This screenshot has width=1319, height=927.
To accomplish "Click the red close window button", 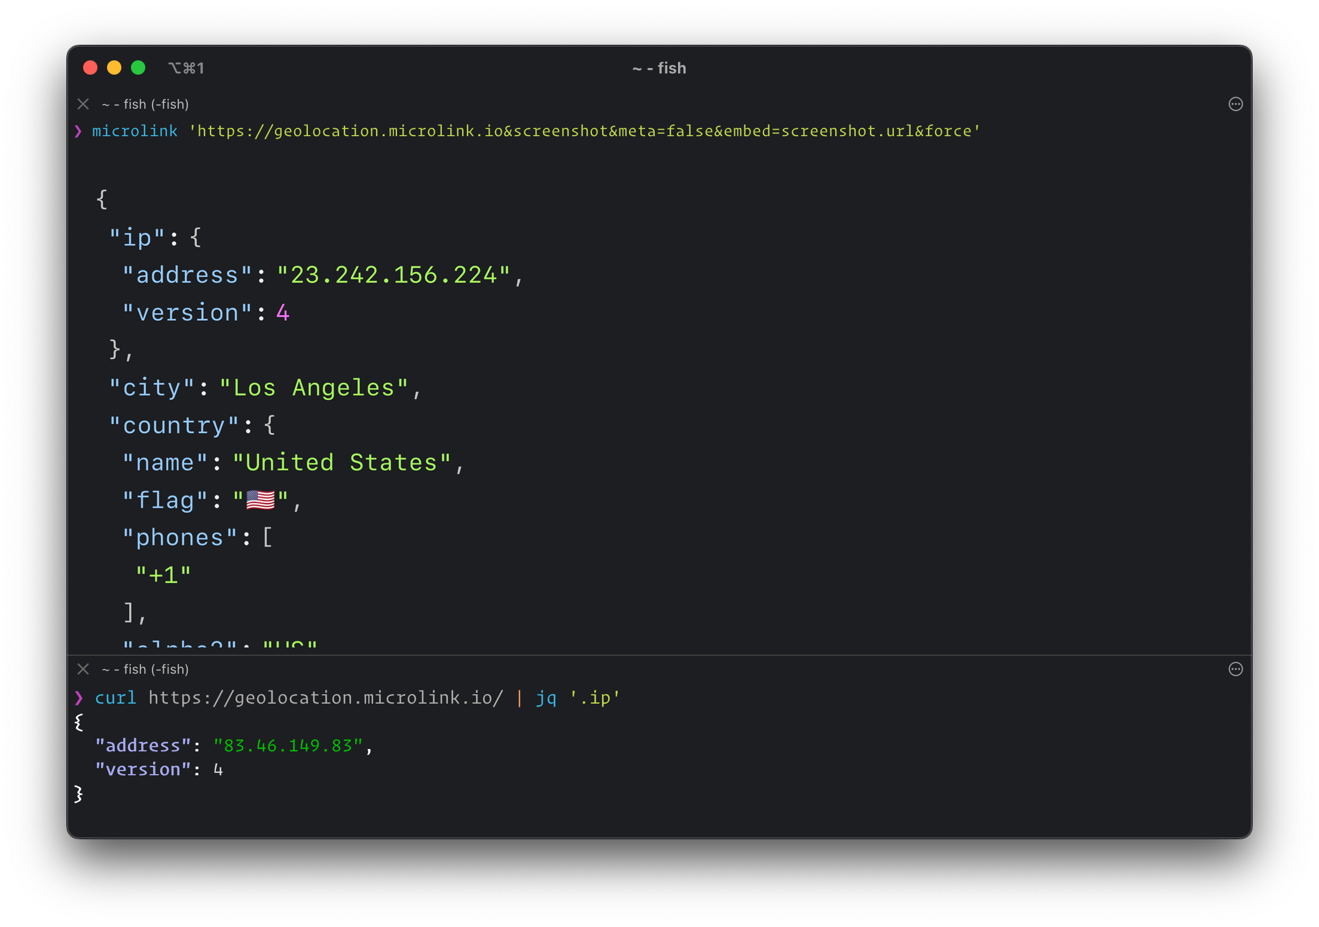I will pyautogui.click(x=90, y=67).
